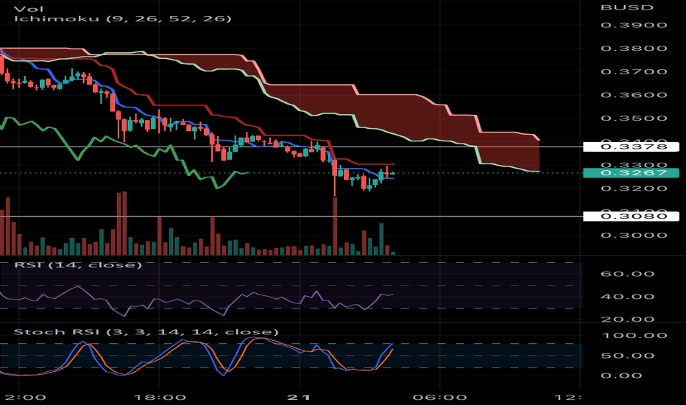Click the 0.3080 horizontal line price label
Viewport: 686px width, 405px height.
coord(632,216)
